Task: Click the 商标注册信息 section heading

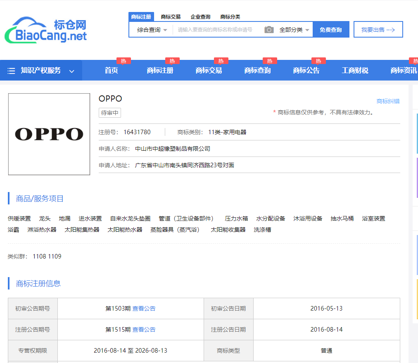Action: click(38, 284)
